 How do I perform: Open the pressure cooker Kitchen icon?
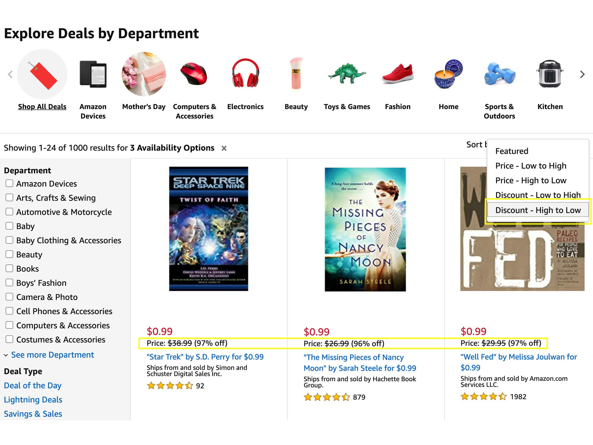coord(550,74)
